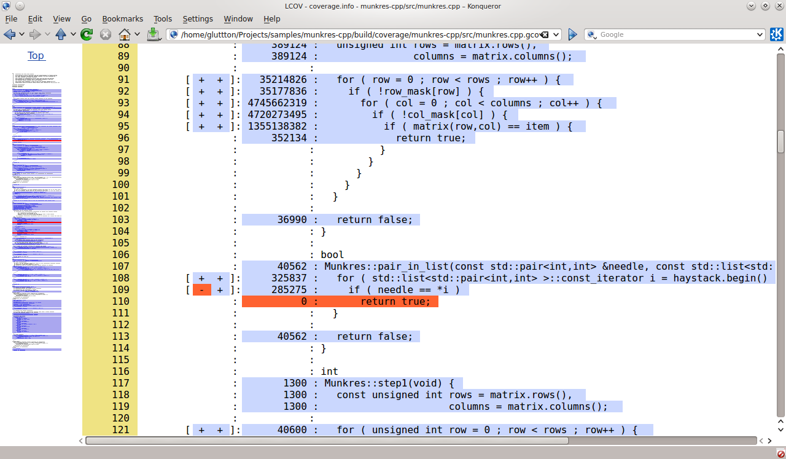The height and width of the screenshot is (459, 786).
Task: Open the forward history dropdown arrow
Action: [x=47, y=34]
